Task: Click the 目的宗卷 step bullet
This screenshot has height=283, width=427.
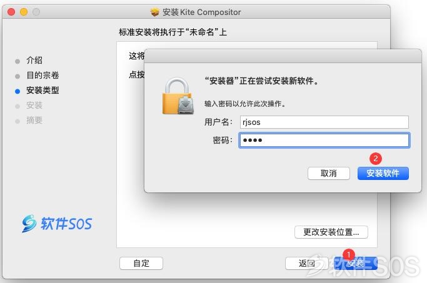Action: click(x=18, y=76)
